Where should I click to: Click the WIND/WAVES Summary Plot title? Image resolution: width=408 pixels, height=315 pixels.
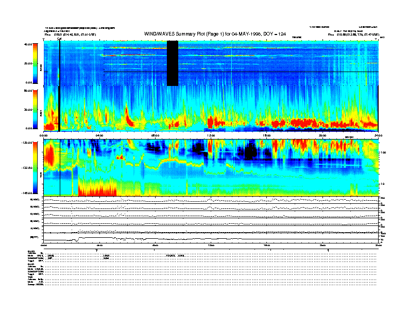coord(215,34)
